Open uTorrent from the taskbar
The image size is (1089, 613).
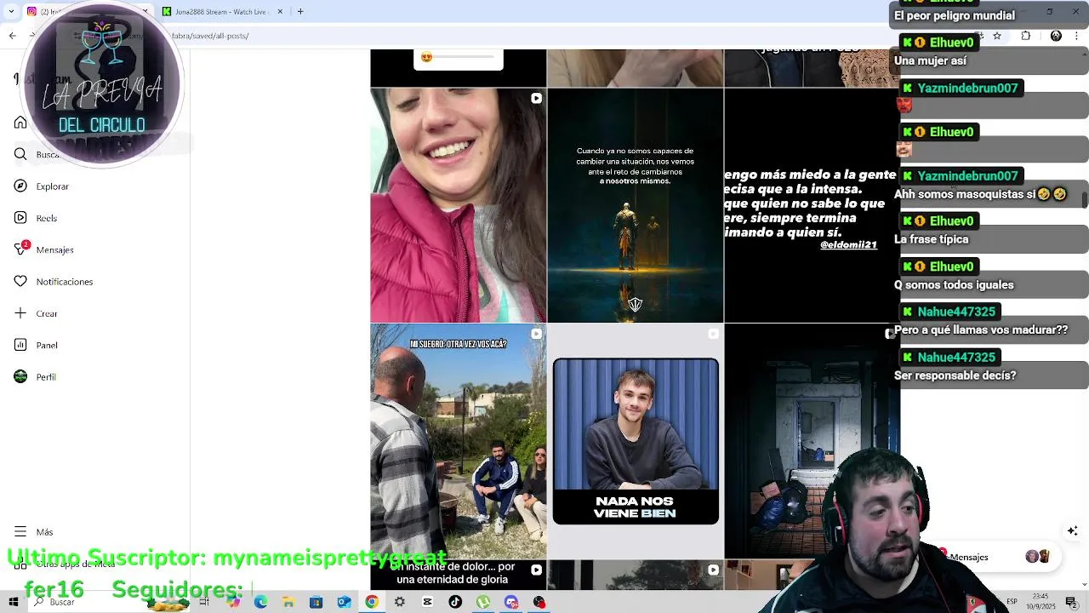pos(483,602)
